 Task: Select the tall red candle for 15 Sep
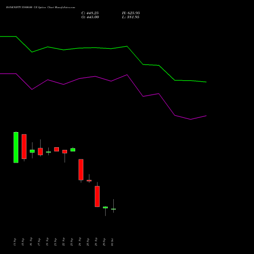point(24,146)
